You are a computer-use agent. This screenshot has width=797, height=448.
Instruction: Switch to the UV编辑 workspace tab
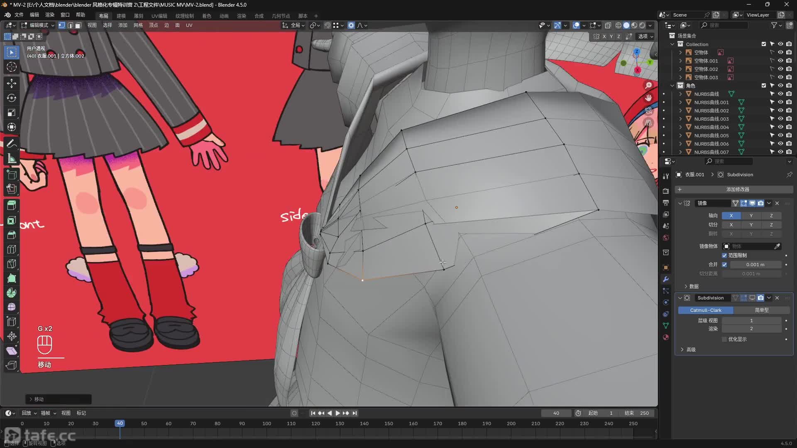(159, 16)
